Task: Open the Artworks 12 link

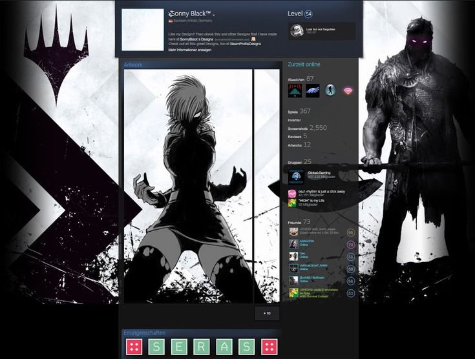Action: (x=299, y=145)
